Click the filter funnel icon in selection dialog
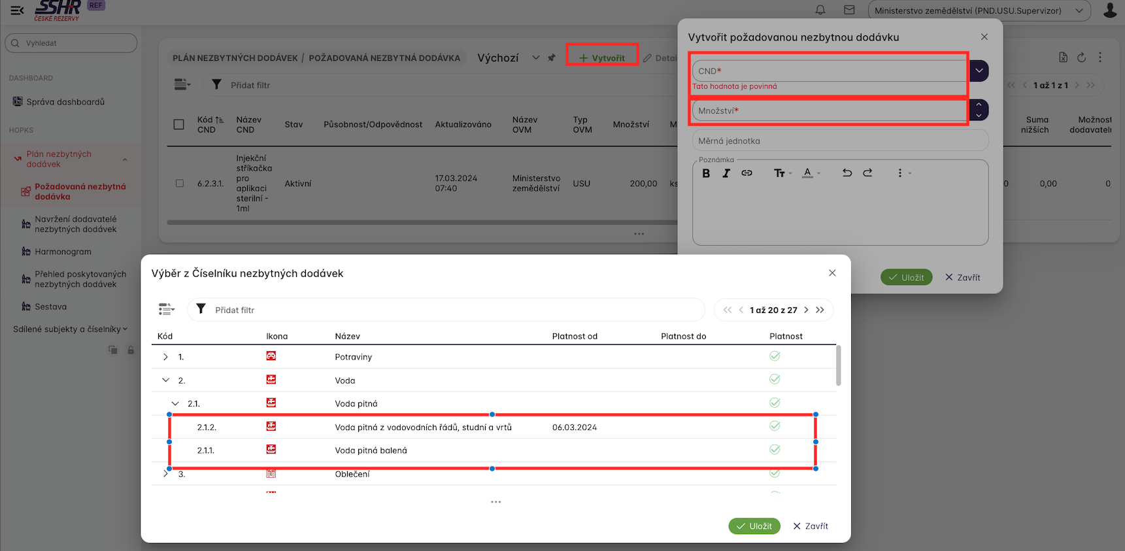 (201, 309)
